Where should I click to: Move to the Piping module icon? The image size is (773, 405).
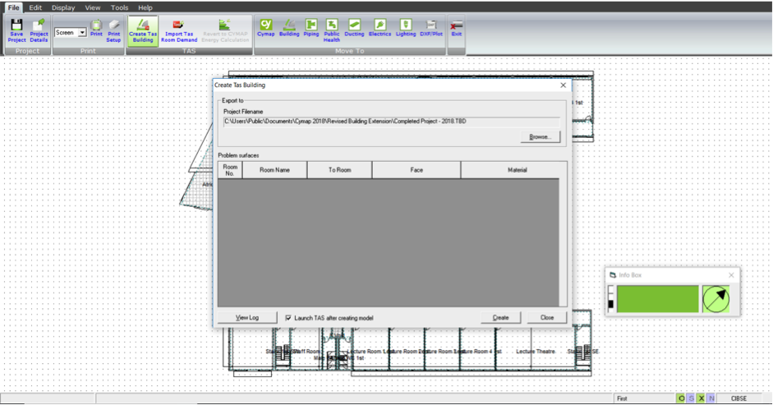tap(311, 28)
